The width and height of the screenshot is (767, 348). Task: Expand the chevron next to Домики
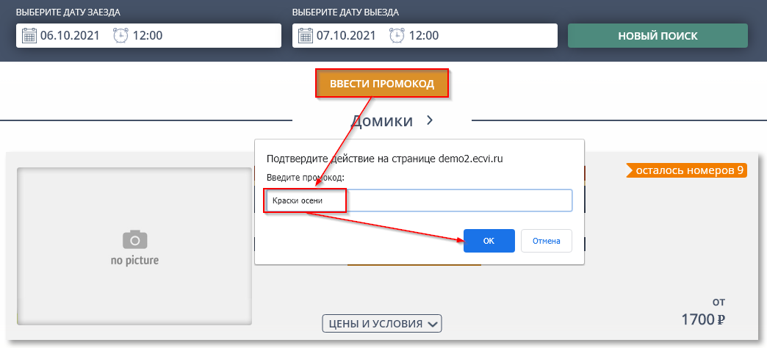coord(431,120)
